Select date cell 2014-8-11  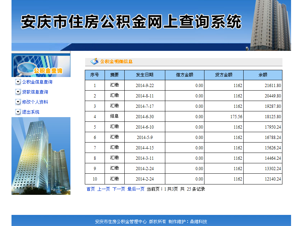click(145, 96)
